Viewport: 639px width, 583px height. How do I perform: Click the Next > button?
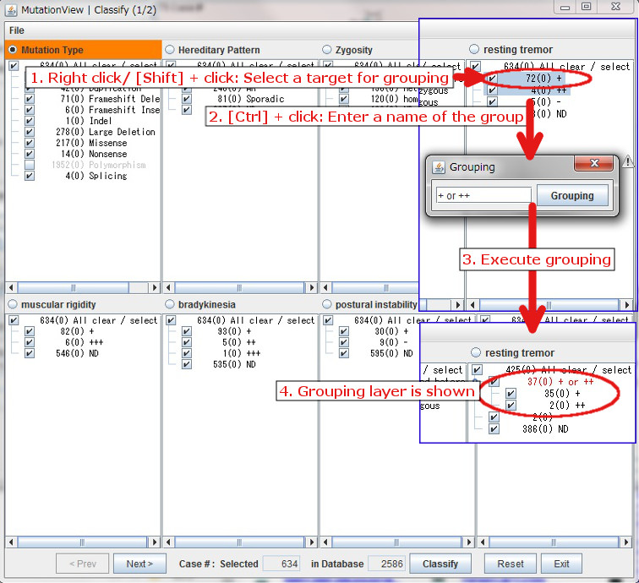139,564
